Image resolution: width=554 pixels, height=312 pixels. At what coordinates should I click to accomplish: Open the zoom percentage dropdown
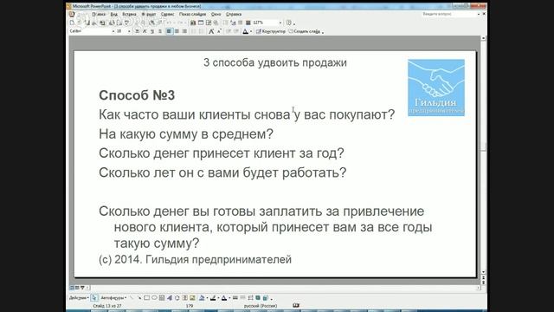(x=280, y=23)
